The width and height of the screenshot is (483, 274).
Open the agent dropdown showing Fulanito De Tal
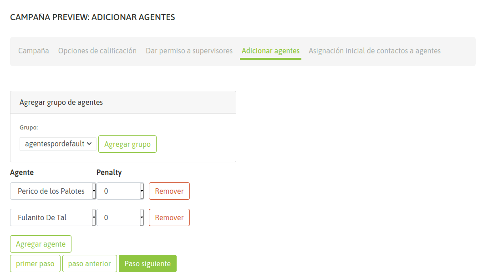53,217
